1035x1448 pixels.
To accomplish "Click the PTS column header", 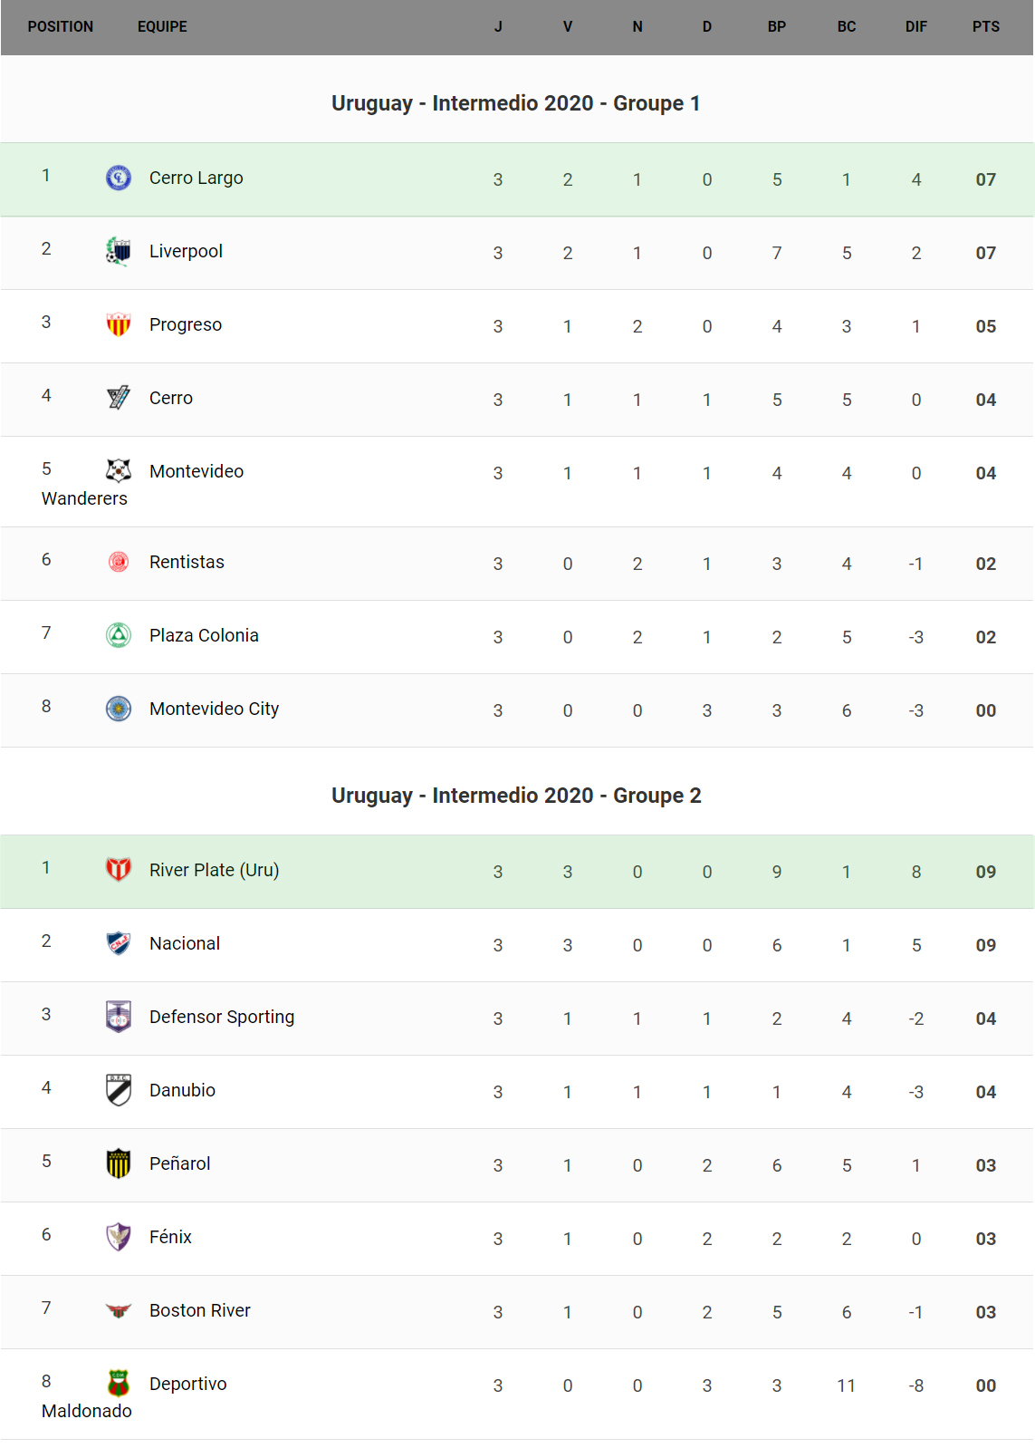I will pyautogui.click(x=985, y=27).
